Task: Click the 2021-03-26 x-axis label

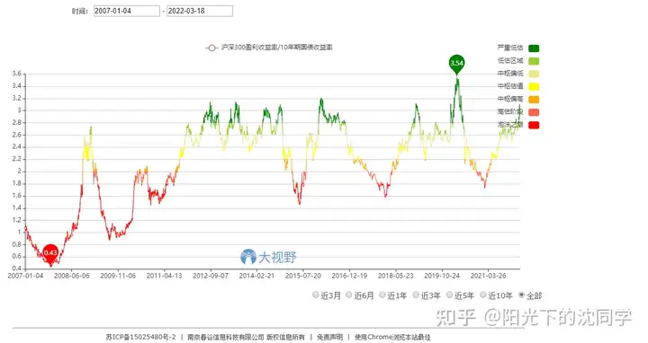Action: pos(488,276)
